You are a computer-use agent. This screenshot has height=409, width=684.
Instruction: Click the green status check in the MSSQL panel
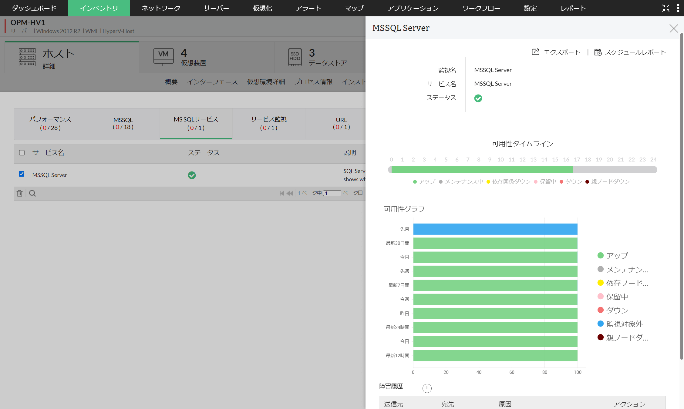click(x=478, y=98)
